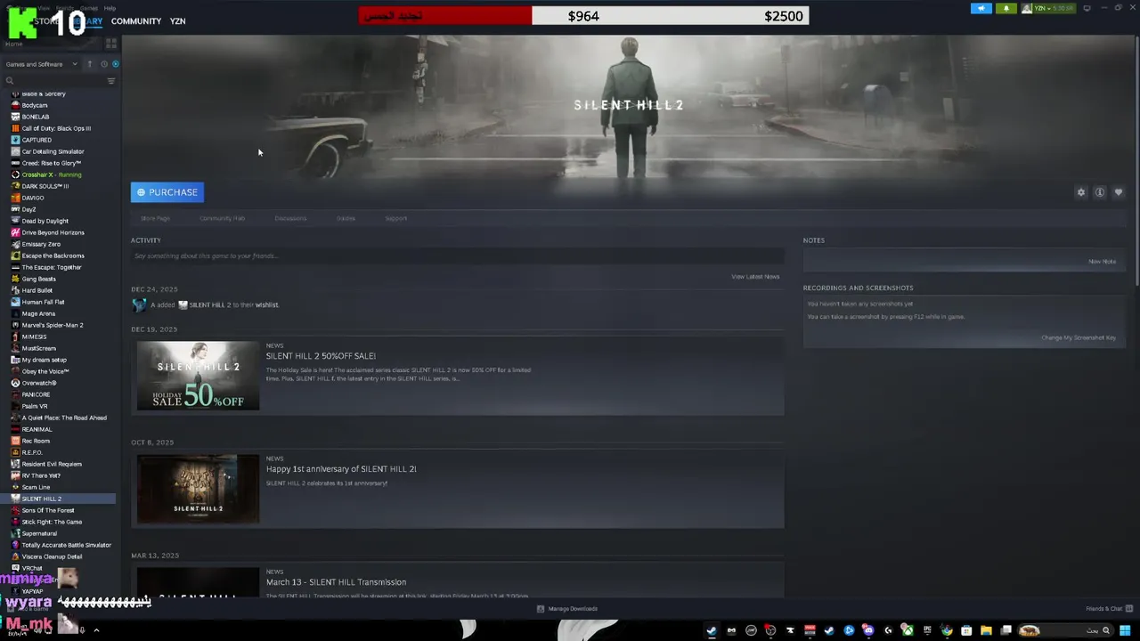Viewport: 1140px width, 641px height.
Task: Open the Community Hub tab
Action: [x=222, y=218]
